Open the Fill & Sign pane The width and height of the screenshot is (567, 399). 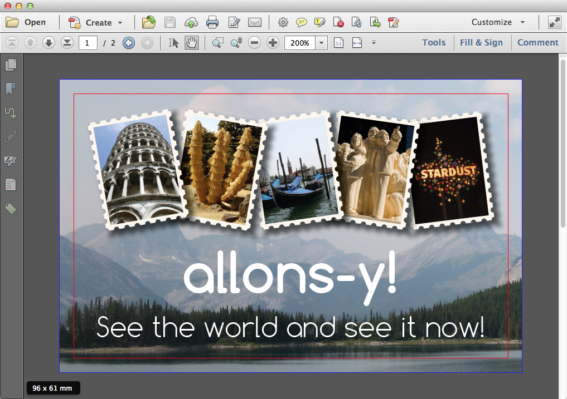tap(481, 43)
